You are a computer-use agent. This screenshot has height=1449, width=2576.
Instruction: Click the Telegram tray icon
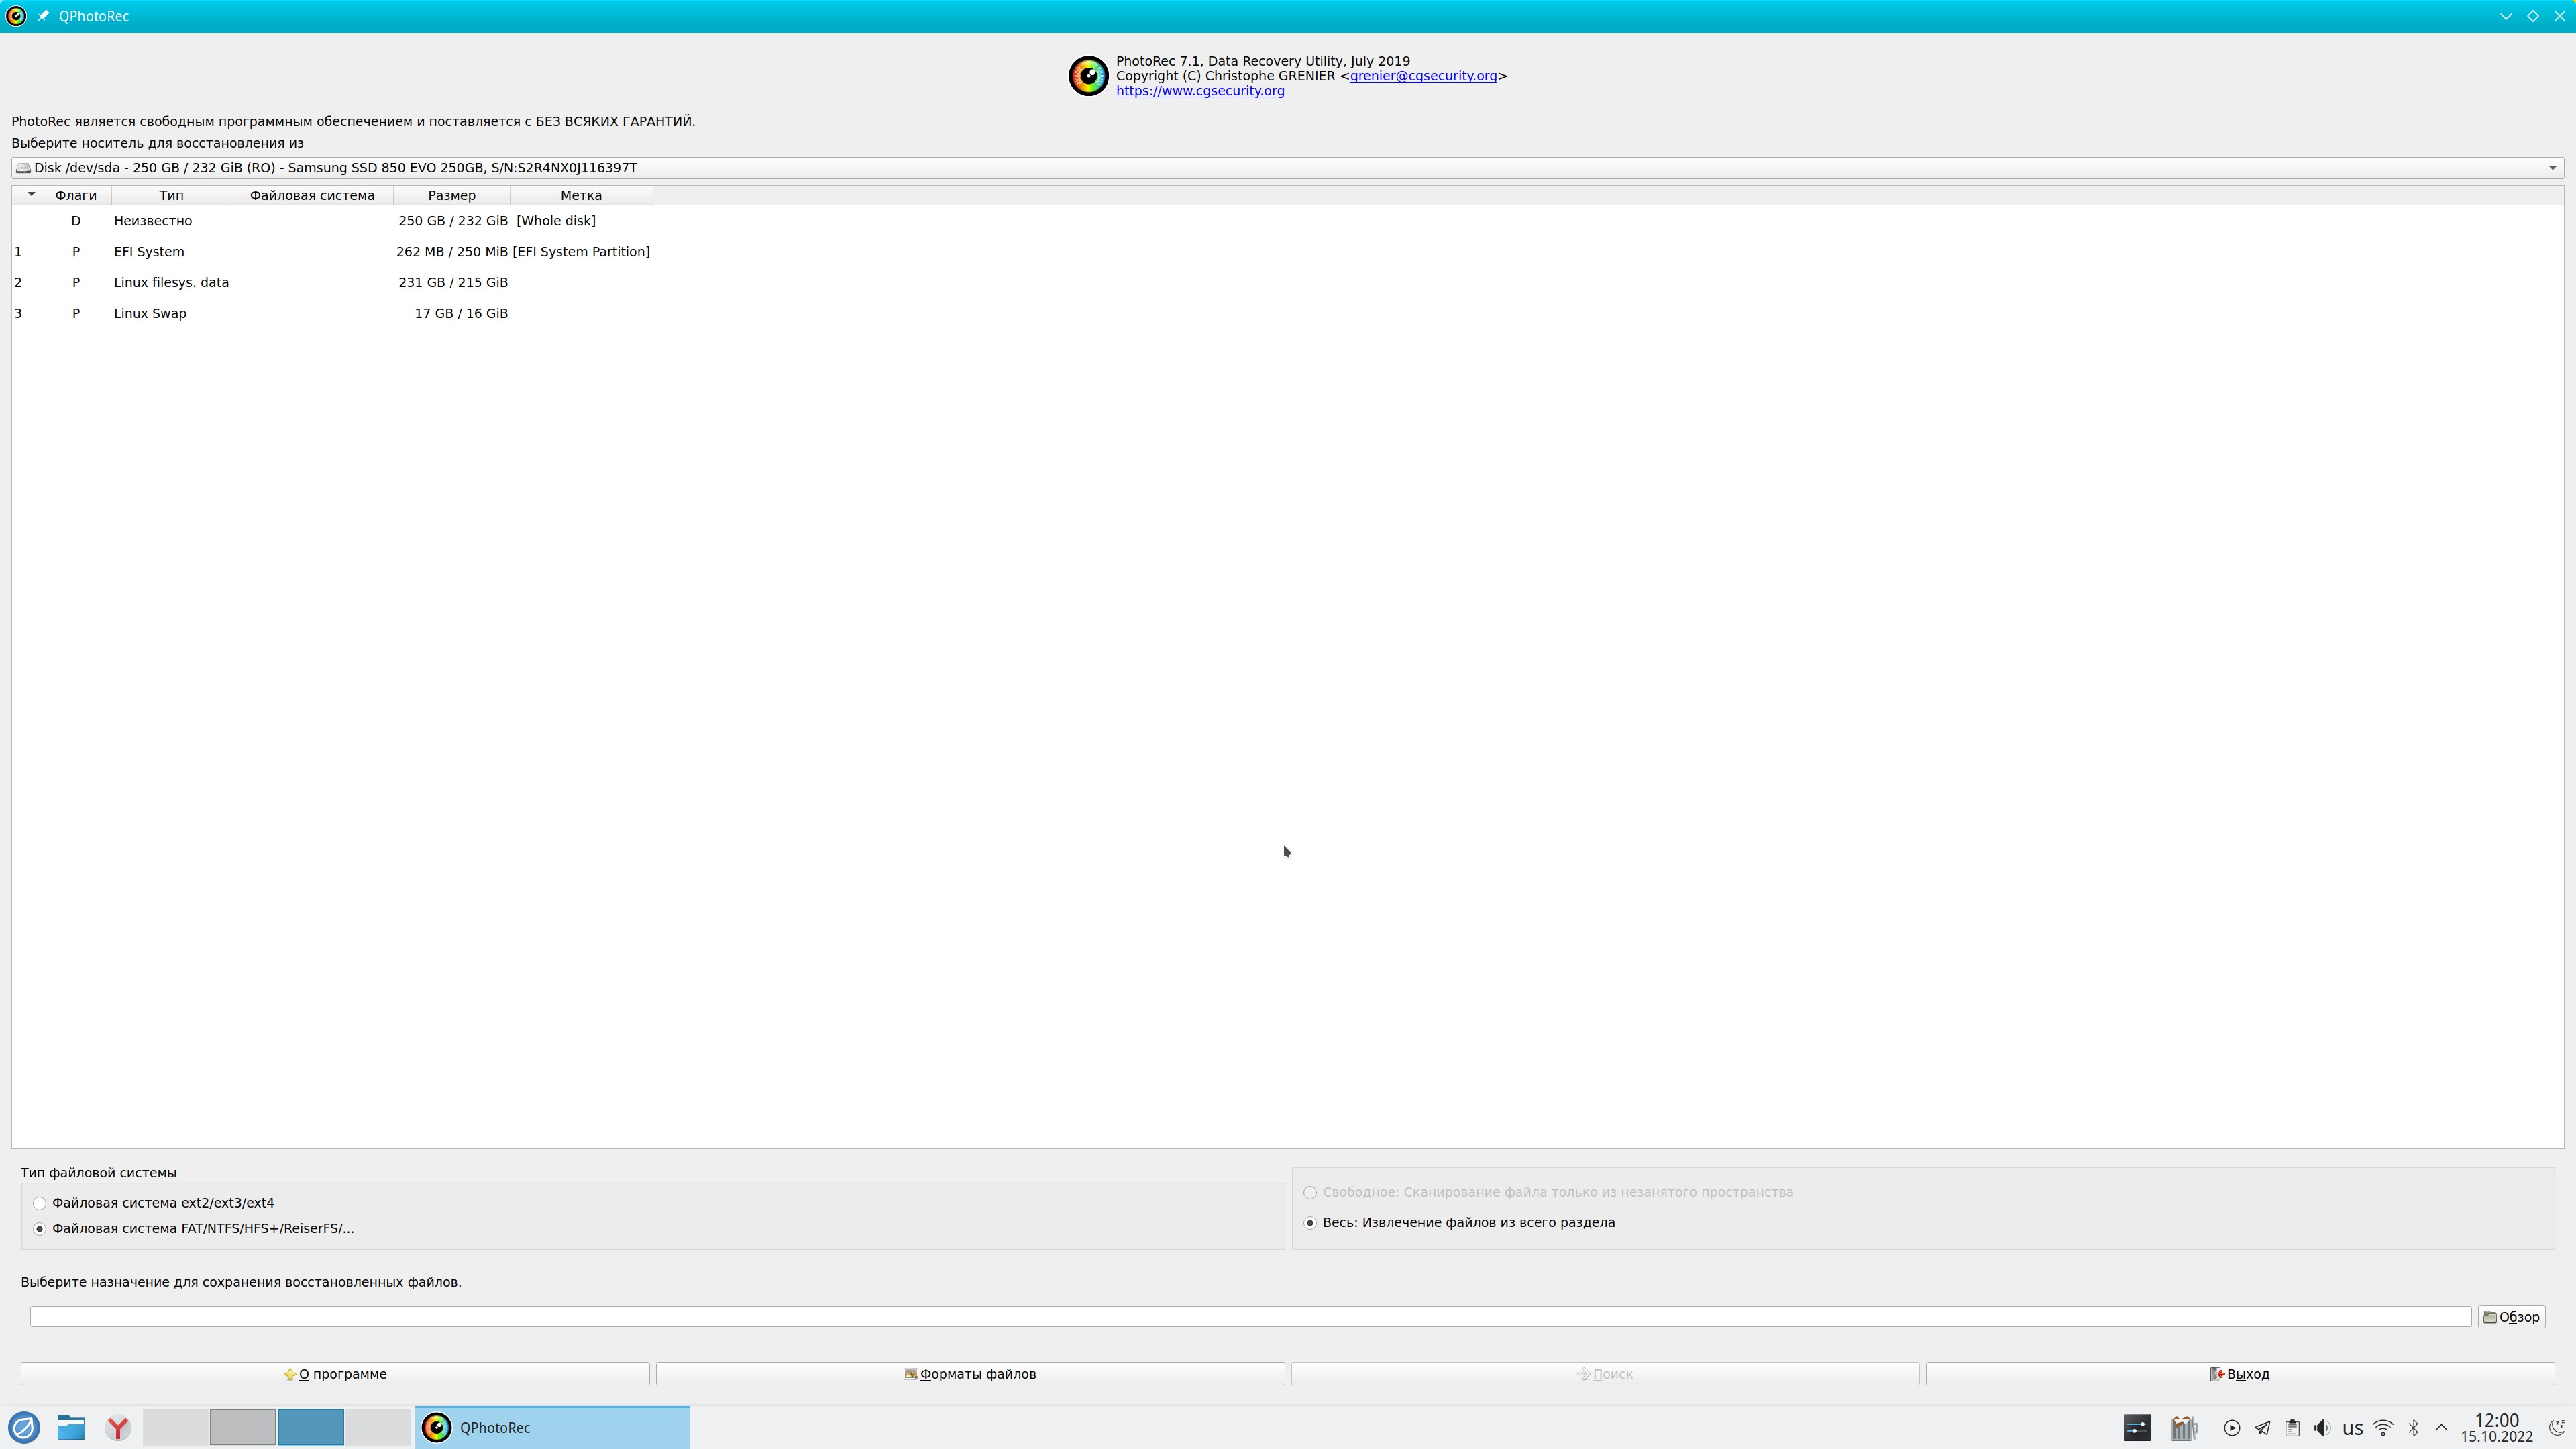point(2262,1428)
